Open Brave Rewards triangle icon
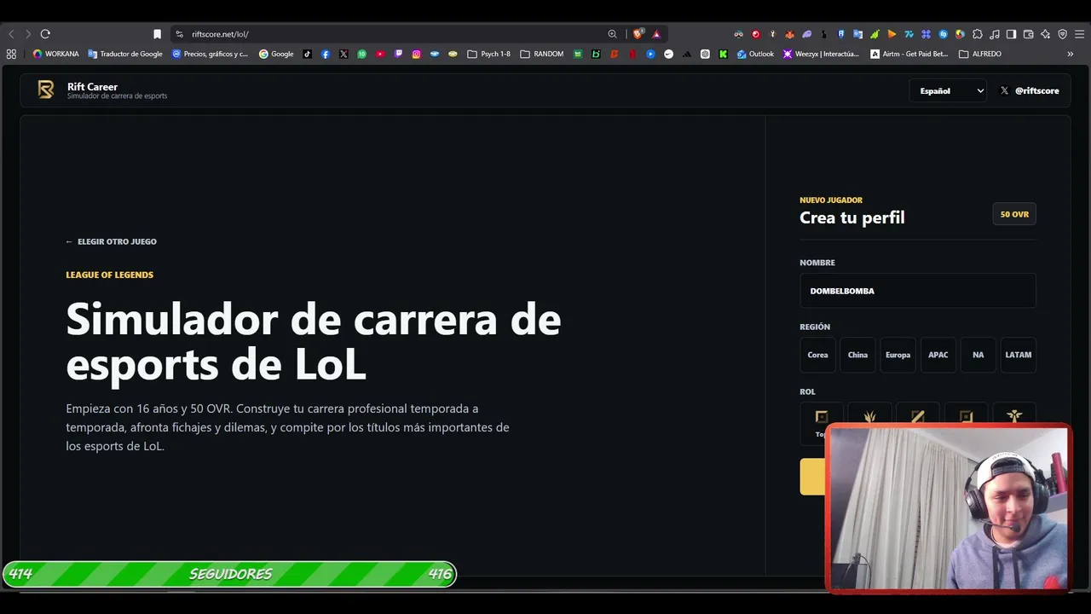 coord(656,34)
